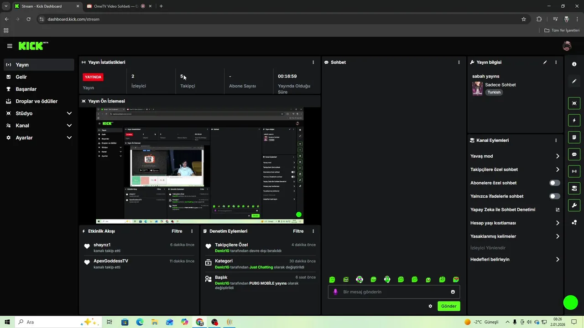Viewport: 584px width, 328px height.
Task: Toggle the chat bubble widget icon in right sidebar
Action: 574,154
